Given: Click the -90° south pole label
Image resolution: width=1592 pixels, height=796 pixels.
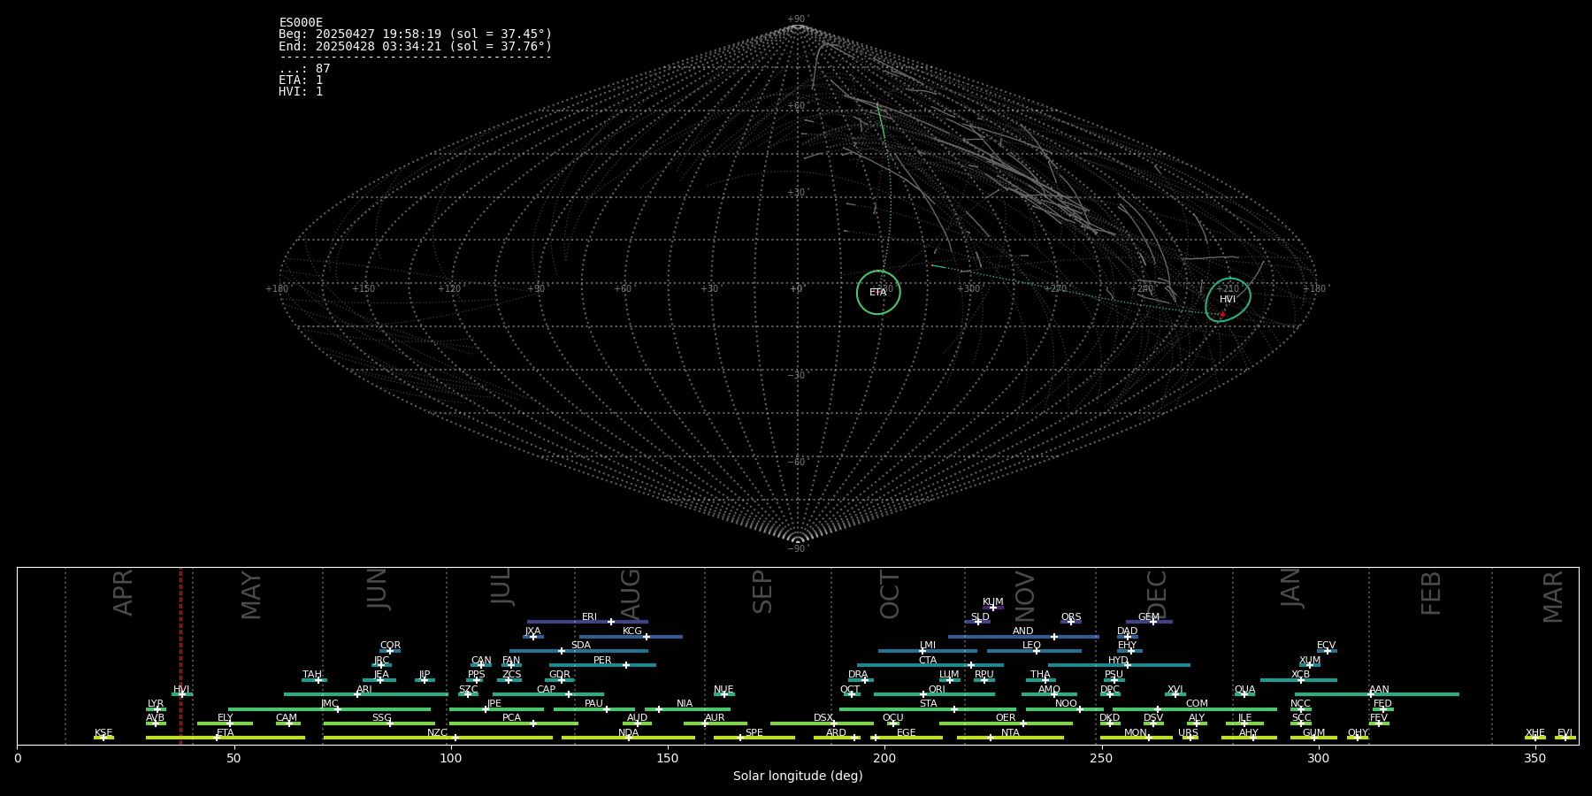Looking at the screenshot, I should (798, 549).
